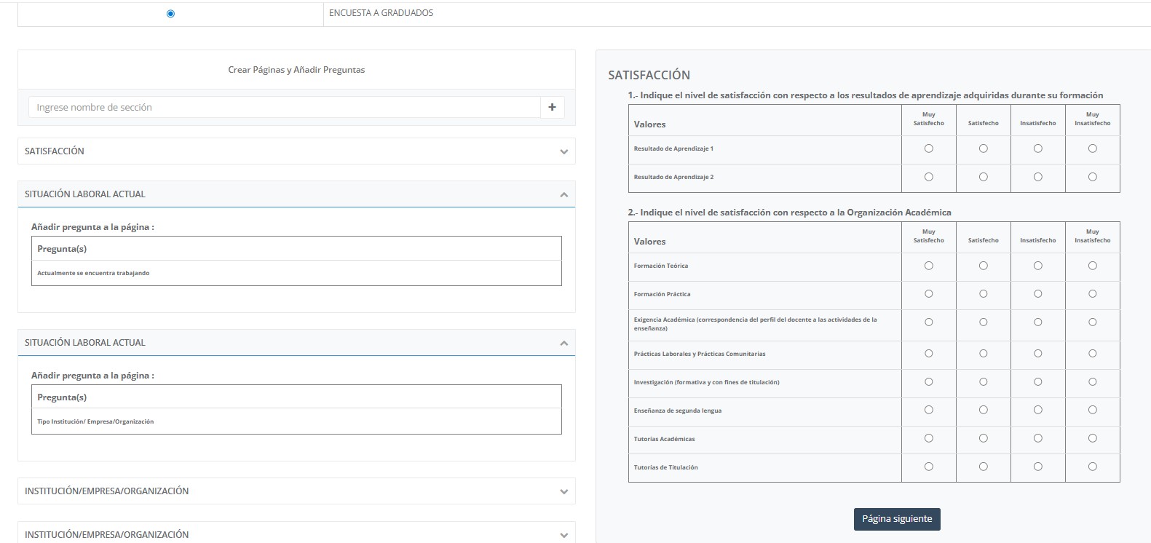Choose Muy Insatisfecho for Enseñanza de segunda lengua

point(1092,411)
